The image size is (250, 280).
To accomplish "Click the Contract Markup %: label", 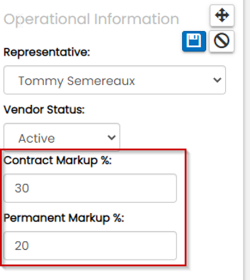I will point(58,161).
